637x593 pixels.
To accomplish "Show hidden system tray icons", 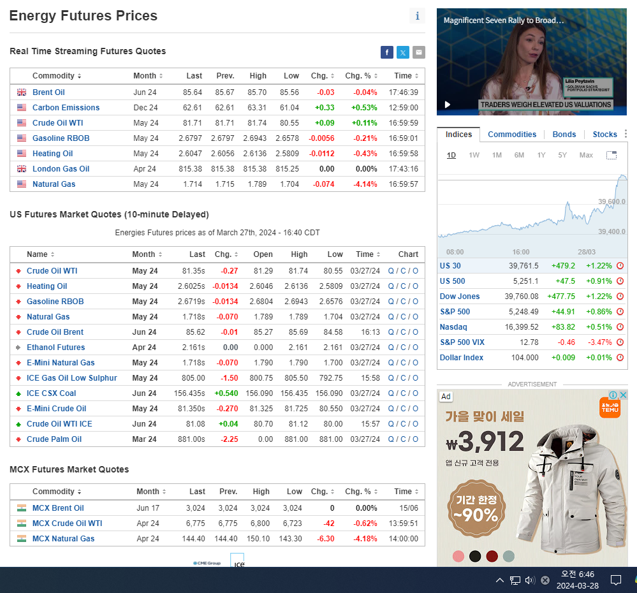I will coord(500,580).
